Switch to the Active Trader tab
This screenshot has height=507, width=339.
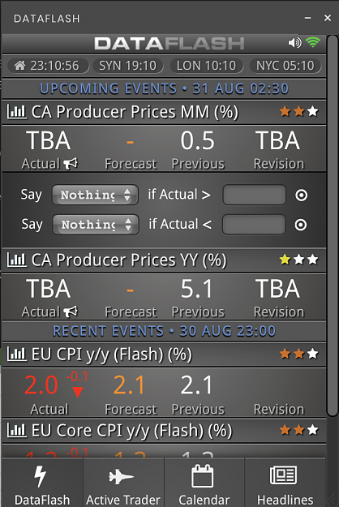(123, 483)
